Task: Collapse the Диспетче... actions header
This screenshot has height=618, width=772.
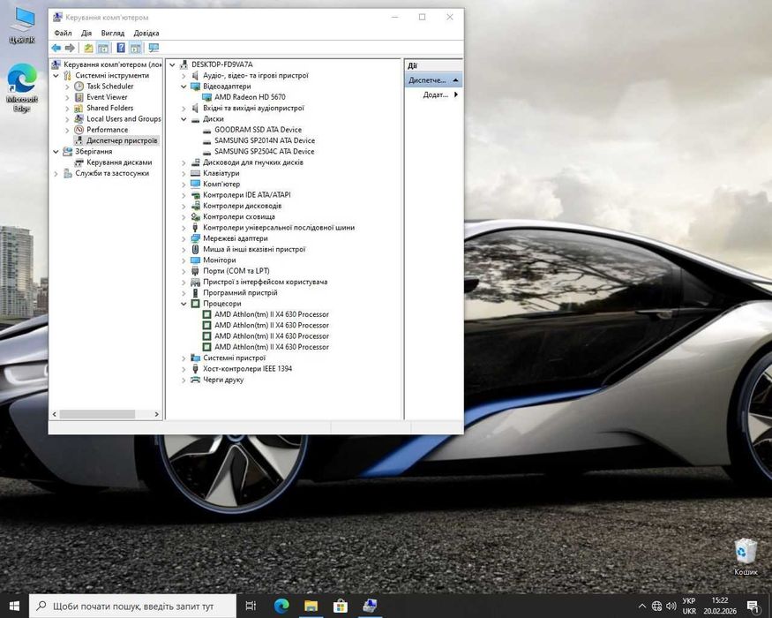Action: [x=455, y=79]
